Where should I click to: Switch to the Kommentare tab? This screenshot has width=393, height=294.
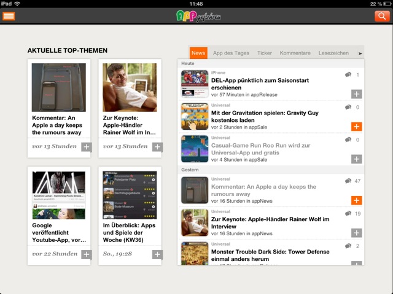click(295, 53)
